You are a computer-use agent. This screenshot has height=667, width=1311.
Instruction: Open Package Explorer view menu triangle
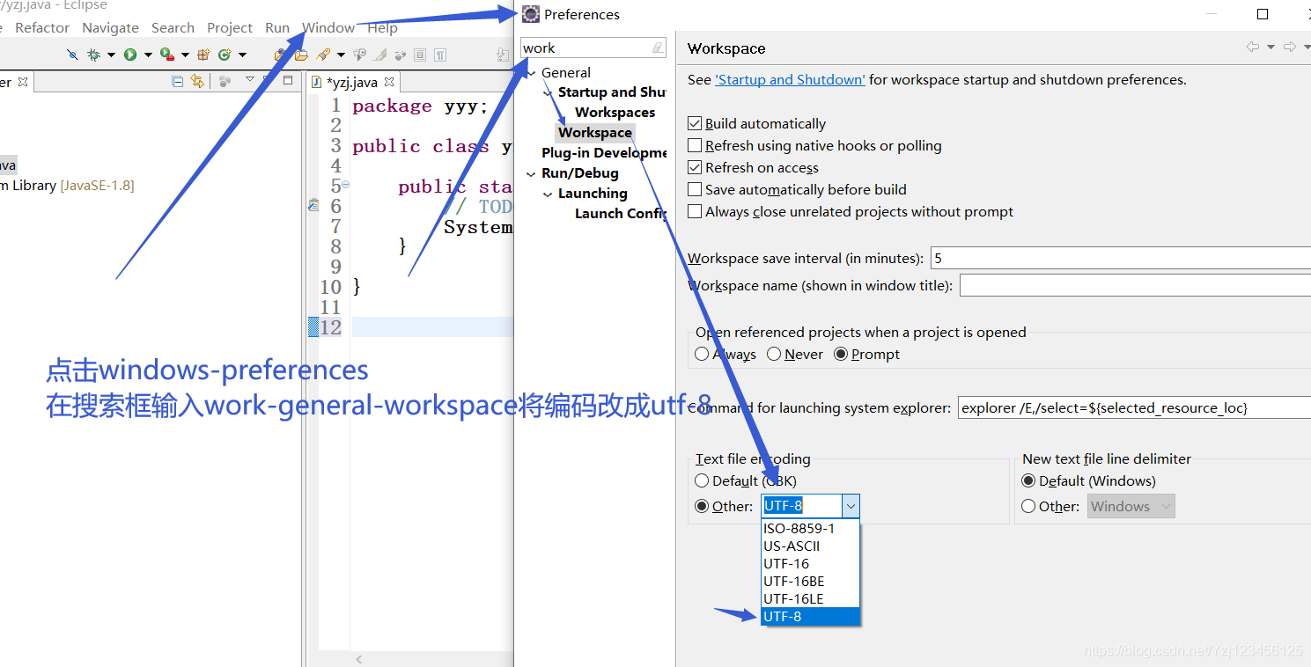[250, 78]
